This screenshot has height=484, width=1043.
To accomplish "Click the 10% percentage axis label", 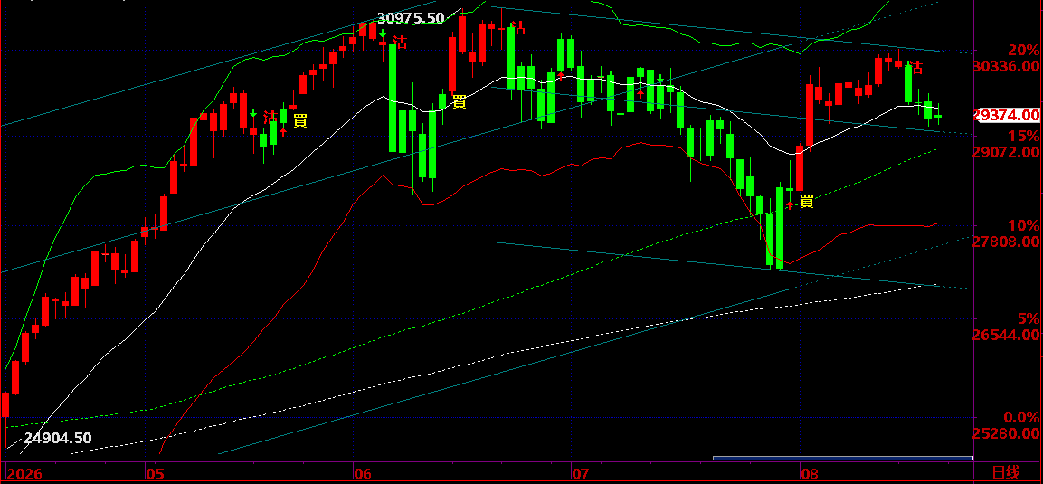I will (1023, 224).
